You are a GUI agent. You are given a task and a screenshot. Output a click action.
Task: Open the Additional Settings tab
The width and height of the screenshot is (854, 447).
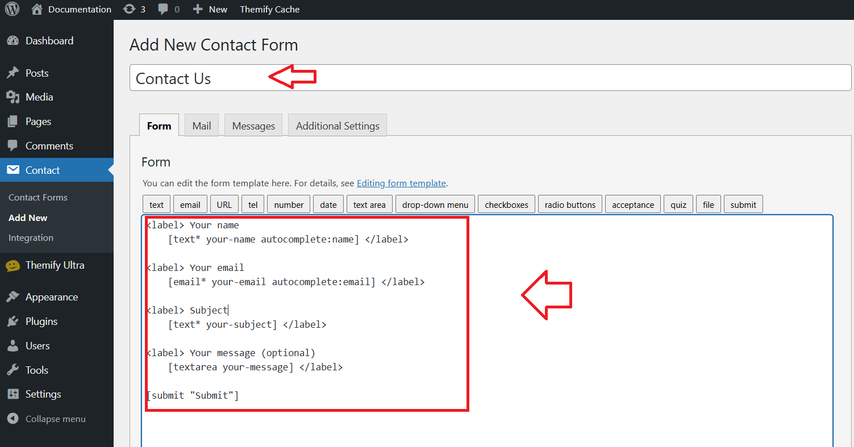pyautogui.click(x=337, y=125)
